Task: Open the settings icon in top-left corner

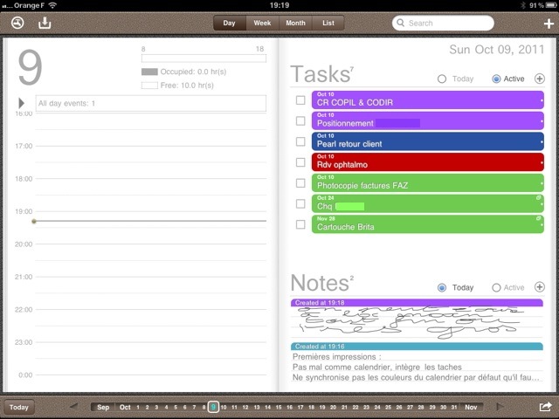Action: (17, 24)
